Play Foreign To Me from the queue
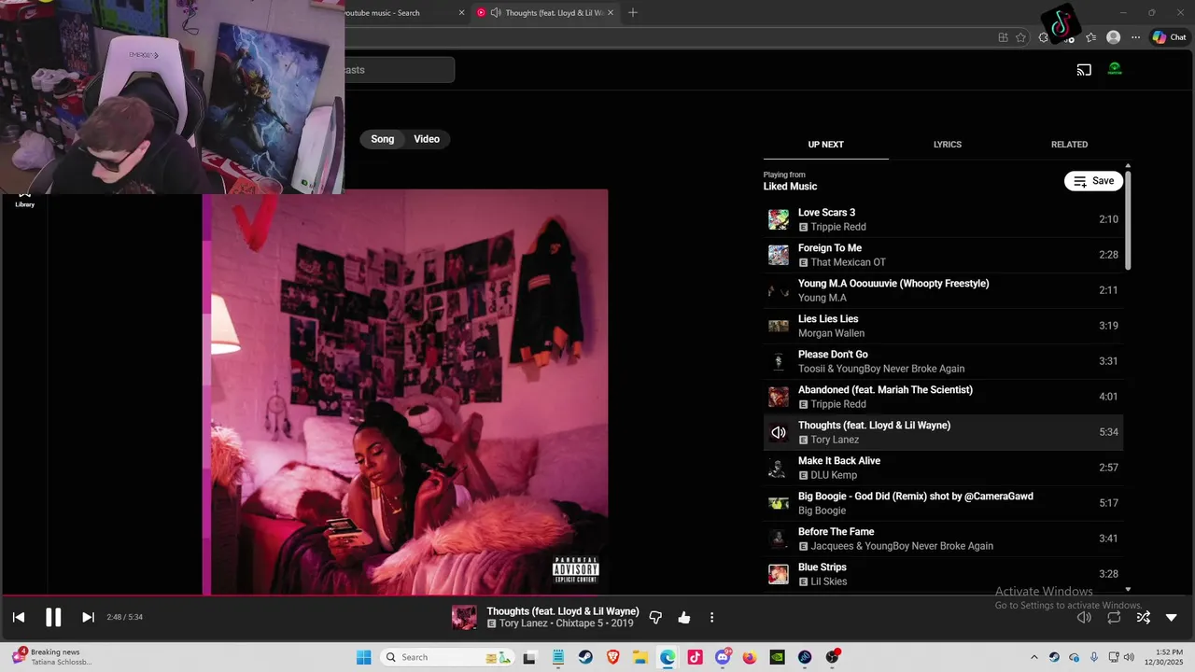 coord(943,255)
